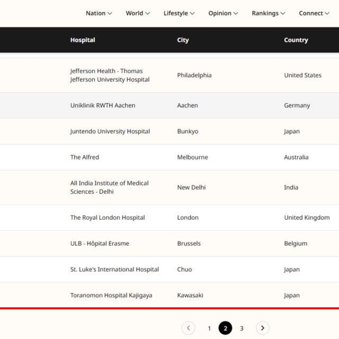Select All India Institute of Medical Sciences
339x339 pixels.
(109, 188)
